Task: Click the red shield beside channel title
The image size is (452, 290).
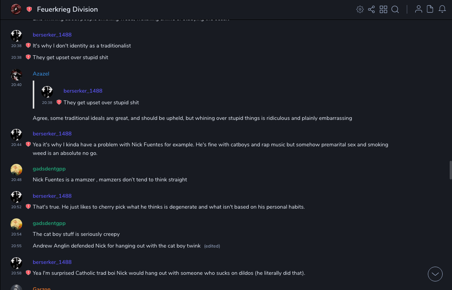Action: click(x=29, y=9)
